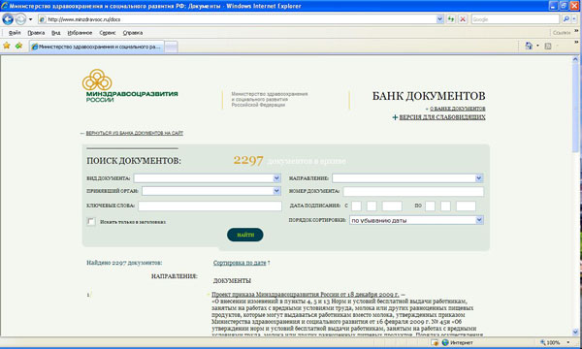The image size is (582, 349).
Task: Click the Минздравсоцразвития России logo
Action: tap(130, 85)
